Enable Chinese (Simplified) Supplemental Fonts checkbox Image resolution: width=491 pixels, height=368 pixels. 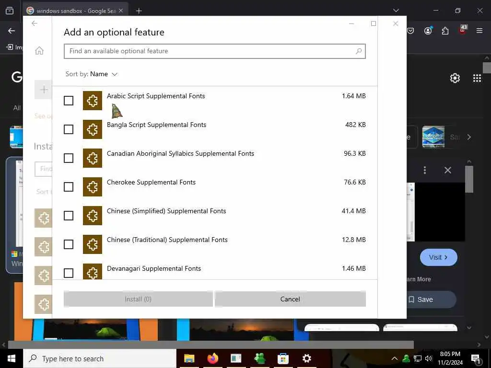point(69,216)
